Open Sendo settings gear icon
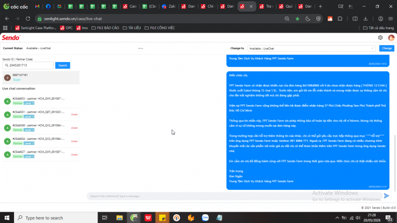This screenshot has height=223, width=397. (x=380, y=38)
